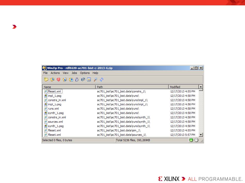Sort by the Path column header
Viewport: 245px width, 183px height.
pos(132,87)
